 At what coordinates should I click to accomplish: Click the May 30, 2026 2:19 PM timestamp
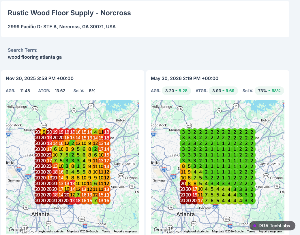click(x=184, y=78)
